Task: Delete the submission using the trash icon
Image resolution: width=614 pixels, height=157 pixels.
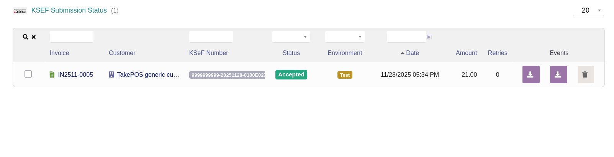Action: click(x=585, y=74)
